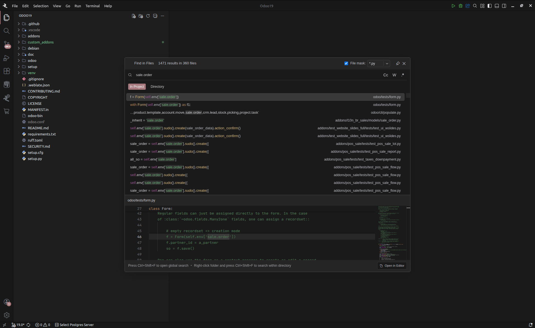Viewport: 535px width, 328px height.
Task: Collapse all folders in the explorer
Action: (155, 16)
